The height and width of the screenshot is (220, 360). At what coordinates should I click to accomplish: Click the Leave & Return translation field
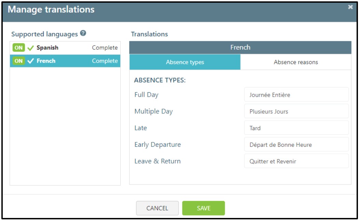pos(296,161)
